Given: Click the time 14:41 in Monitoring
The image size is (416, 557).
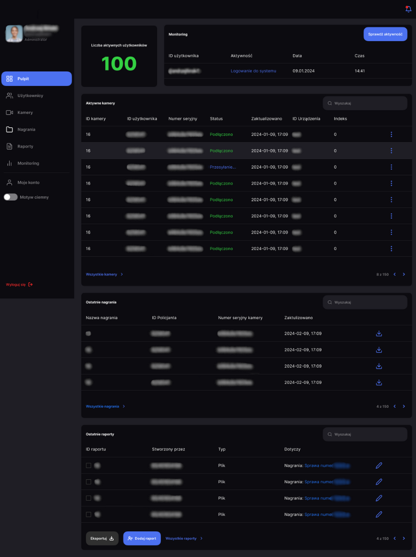Looking at the screenshot, I should click(359, 71).
